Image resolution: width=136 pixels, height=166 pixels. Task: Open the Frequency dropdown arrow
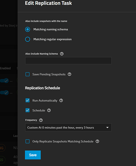tap(107, 127)
